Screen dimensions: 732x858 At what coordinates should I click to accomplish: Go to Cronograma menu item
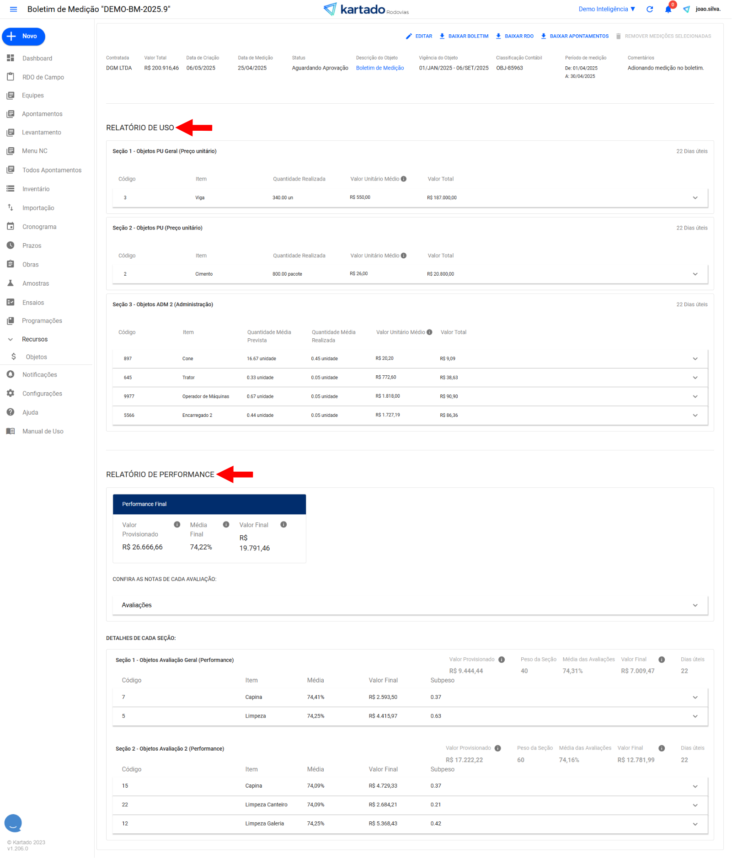click(39, 227)
